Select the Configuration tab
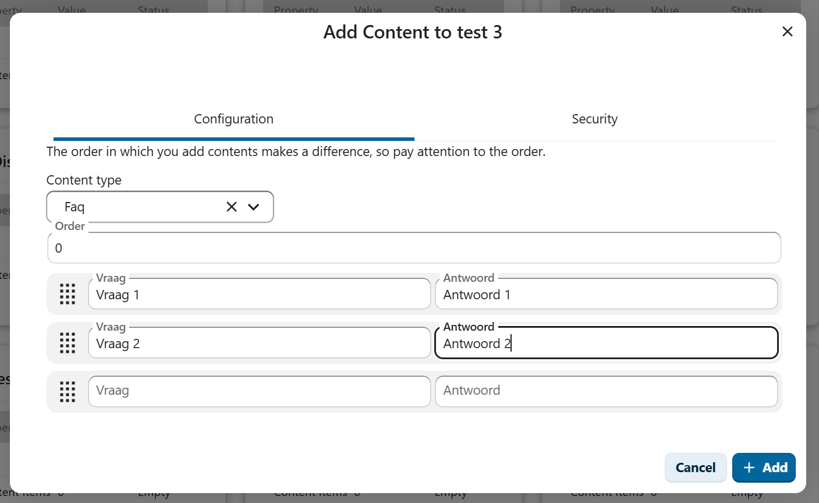The height and width of the screenshot is (503, 819). point(233,119)
